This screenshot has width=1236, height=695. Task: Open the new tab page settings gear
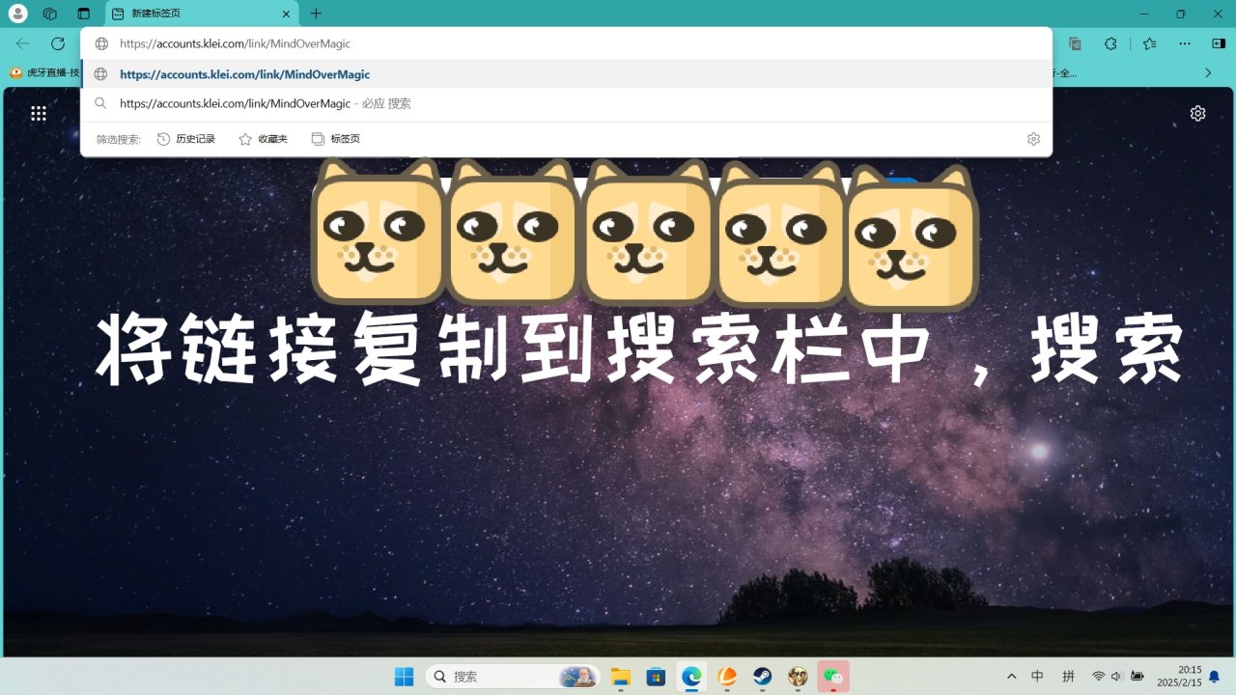click(1197, 113)
